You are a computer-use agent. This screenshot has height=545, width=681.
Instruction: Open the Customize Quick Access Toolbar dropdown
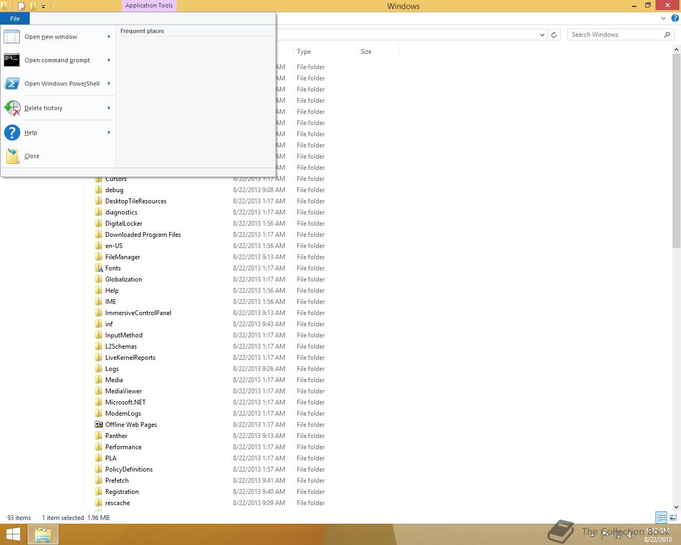pyautogui.click(x=44, y=6)
